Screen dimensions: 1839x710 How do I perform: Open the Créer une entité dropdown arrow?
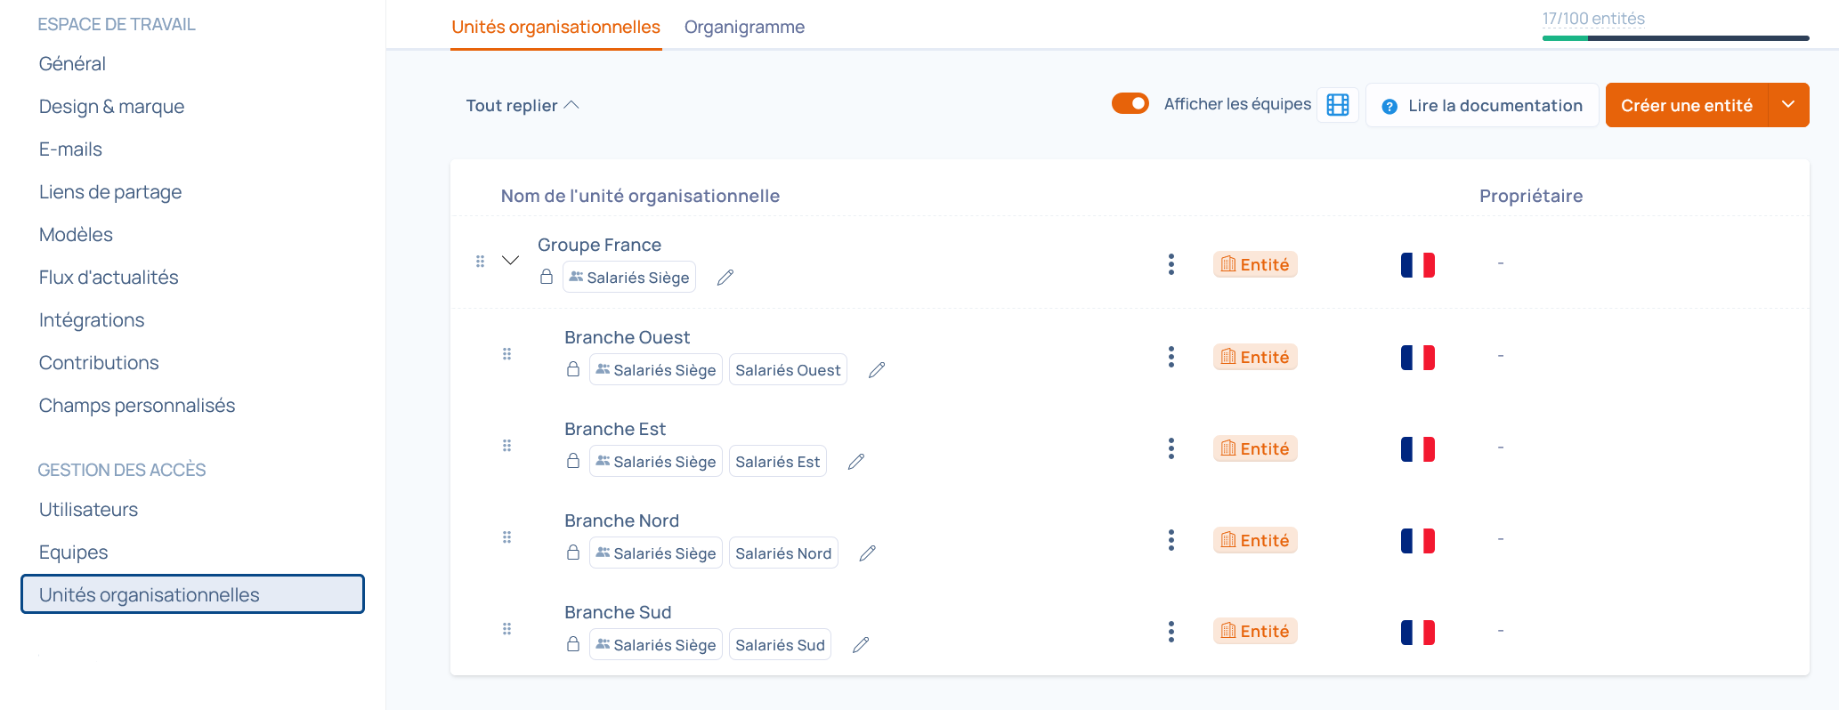click(x=1787, y=105)
